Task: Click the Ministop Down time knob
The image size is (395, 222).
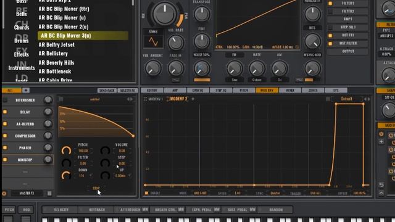Action: click(66, 175)
